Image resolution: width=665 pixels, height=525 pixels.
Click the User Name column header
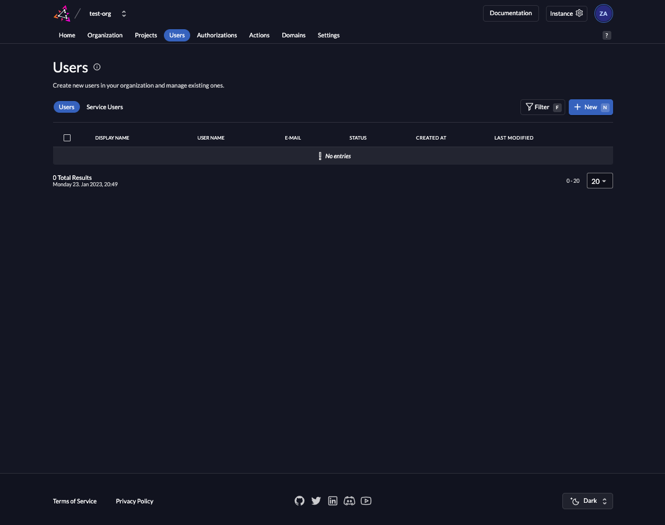(x=211, y=138)
